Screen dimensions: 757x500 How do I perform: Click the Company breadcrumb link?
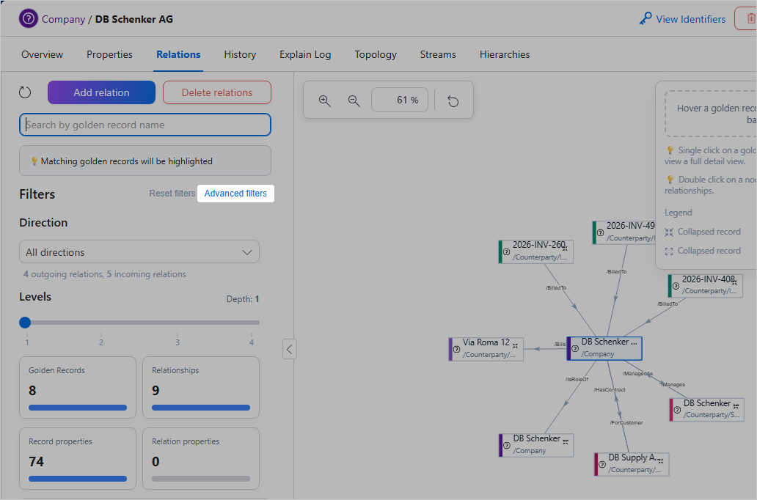pos(63,19)
